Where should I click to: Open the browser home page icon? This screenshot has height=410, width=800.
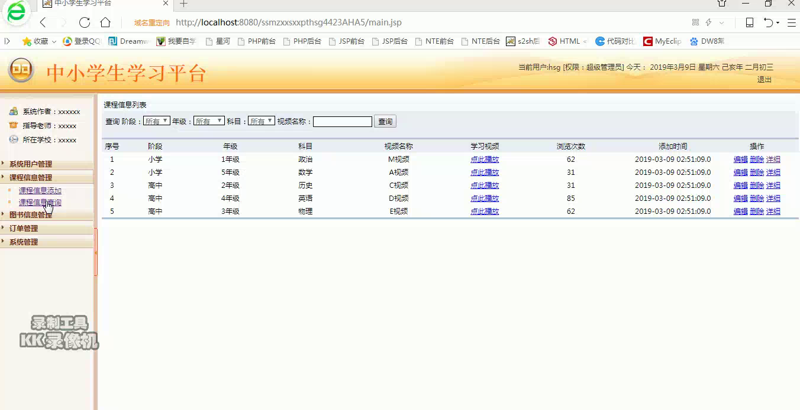105,22
